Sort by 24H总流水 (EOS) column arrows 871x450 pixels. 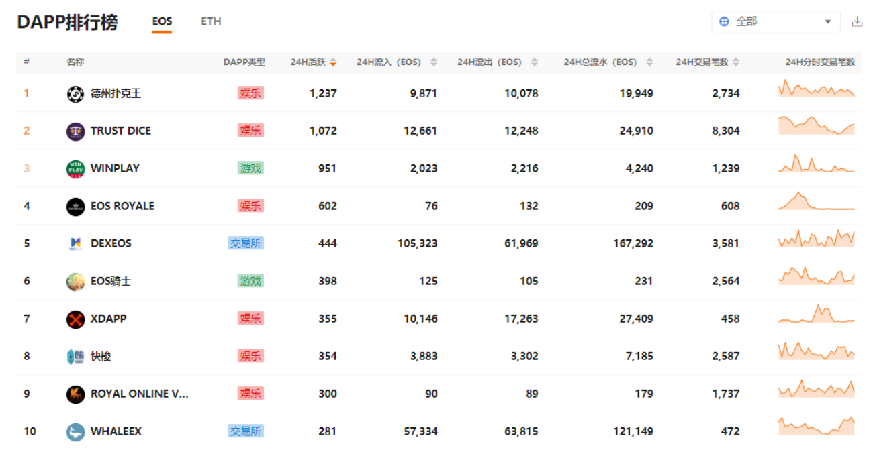click(649, 62)
